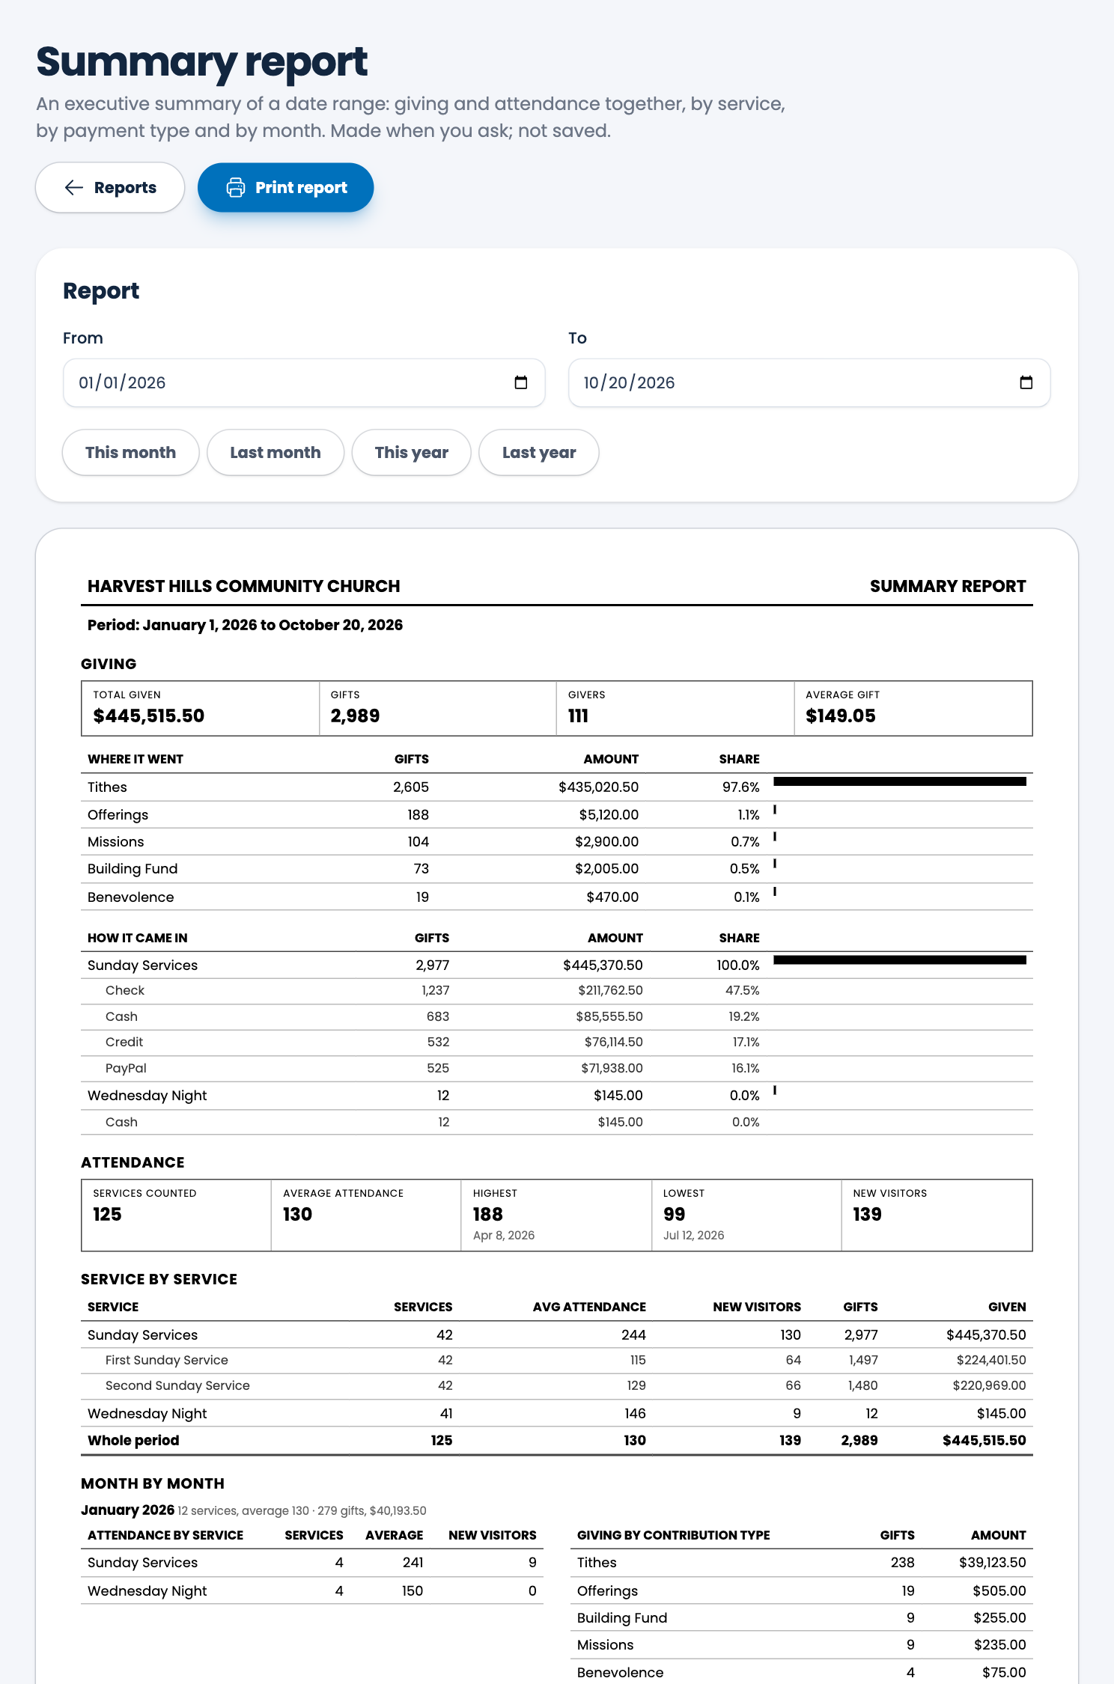The height and width of the screenshot is (1684, 1114).
Task: Click the New Visitors stat 139
Action: (868, 1215)
